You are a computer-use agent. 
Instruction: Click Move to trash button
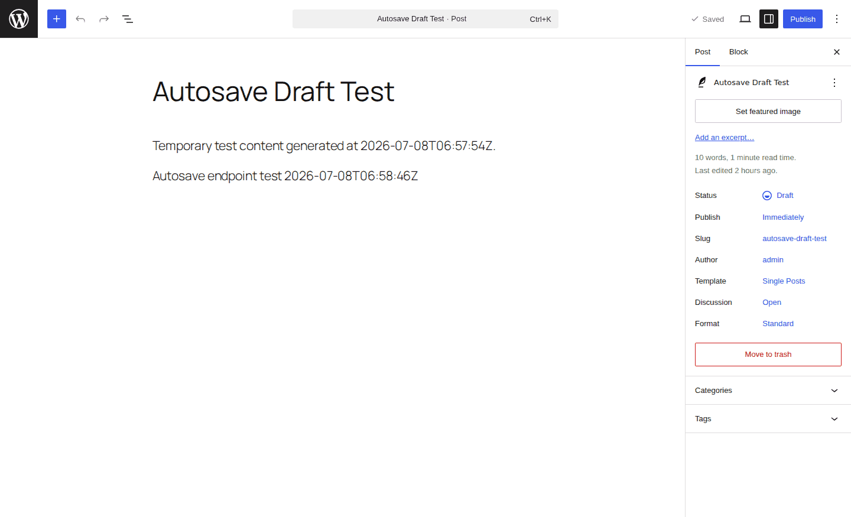[x=768, y=355]
